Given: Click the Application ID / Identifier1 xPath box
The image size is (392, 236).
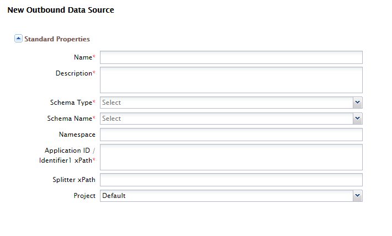Looking at the screenshot, I should [231, 157].
